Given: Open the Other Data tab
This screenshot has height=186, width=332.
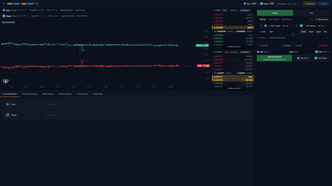Looking at the screenshot, I should click(98, 94).
